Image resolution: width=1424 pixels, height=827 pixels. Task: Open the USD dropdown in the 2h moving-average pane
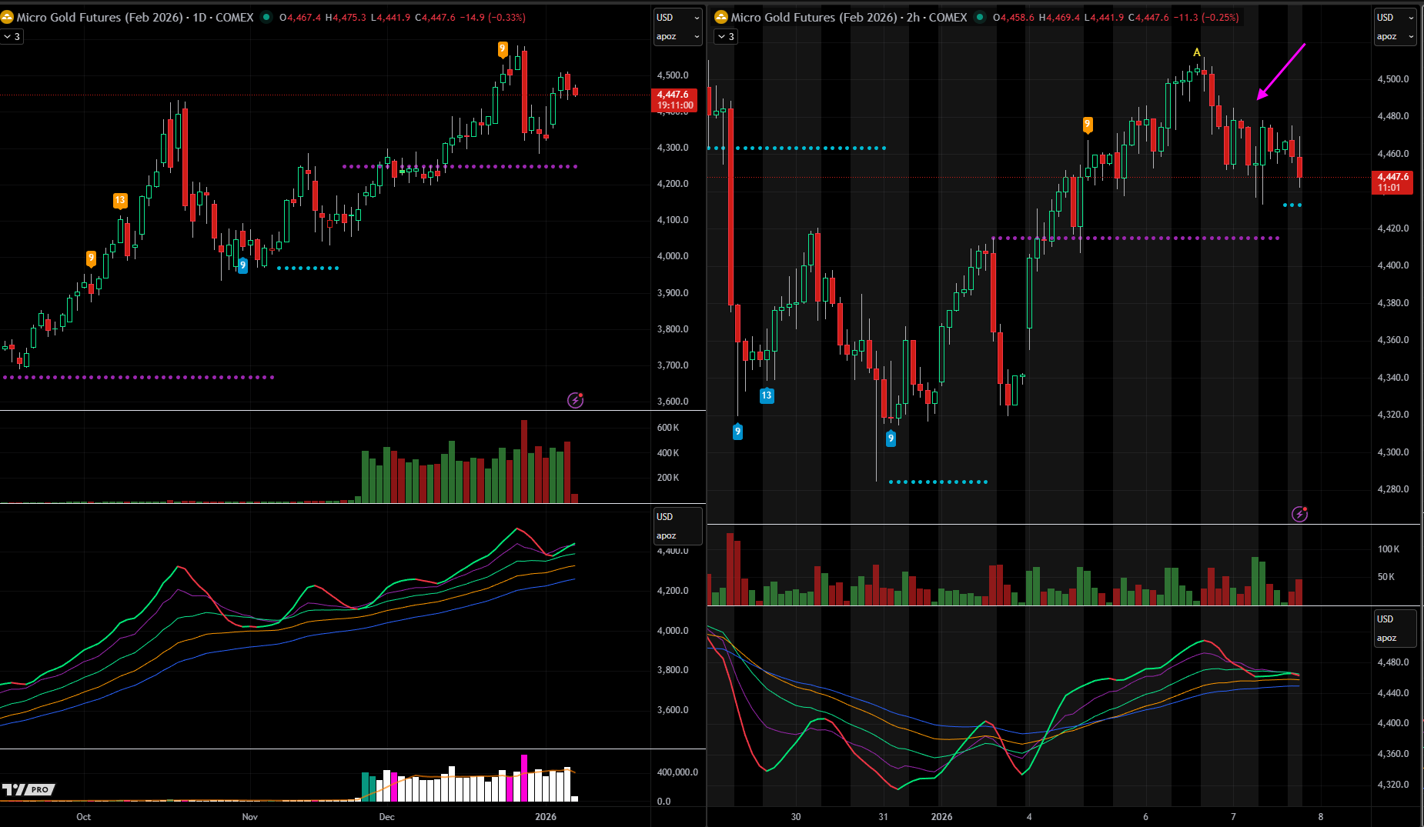[x=1394, y=619]
